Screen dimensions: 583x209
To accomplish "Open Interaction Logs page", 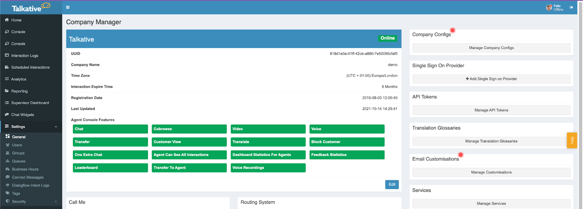I will [x=31, y=56].
